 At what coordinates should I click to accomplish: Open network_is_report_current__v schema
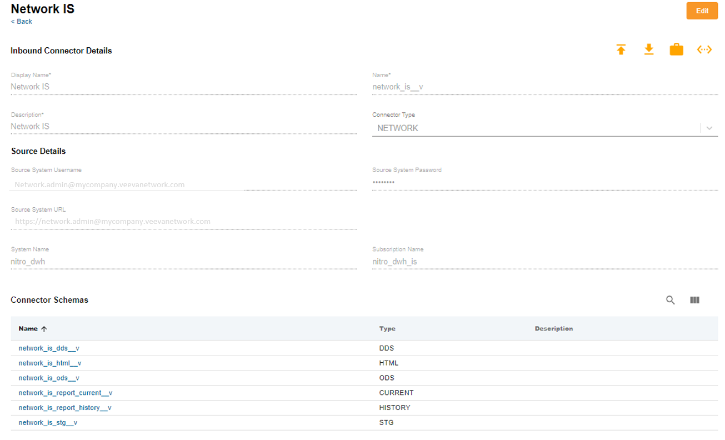(x=66, y=393)
